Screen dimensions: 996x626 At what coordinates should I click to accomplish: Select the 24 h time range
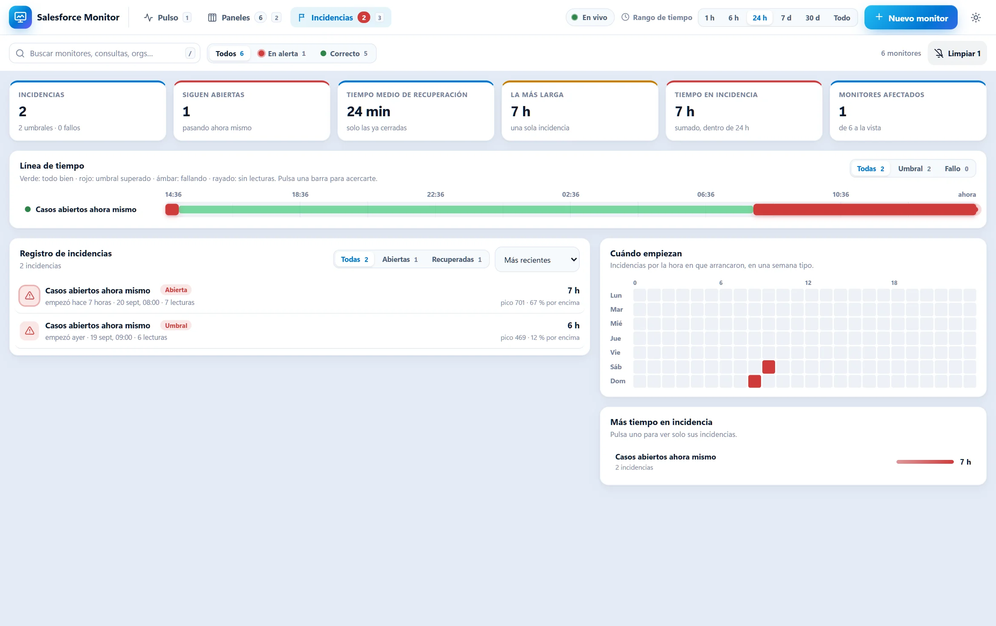(759, 18)
